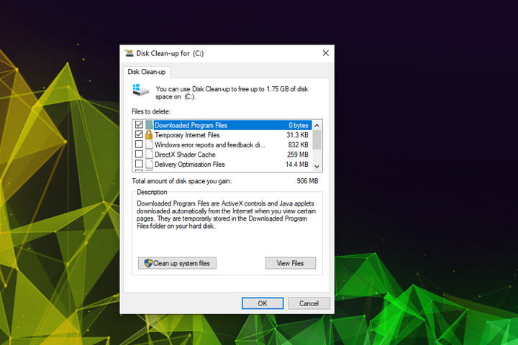This screenshot has height=345, width=518.
Task: Click the 832 KB size value
Action: (x=298, y=144)
